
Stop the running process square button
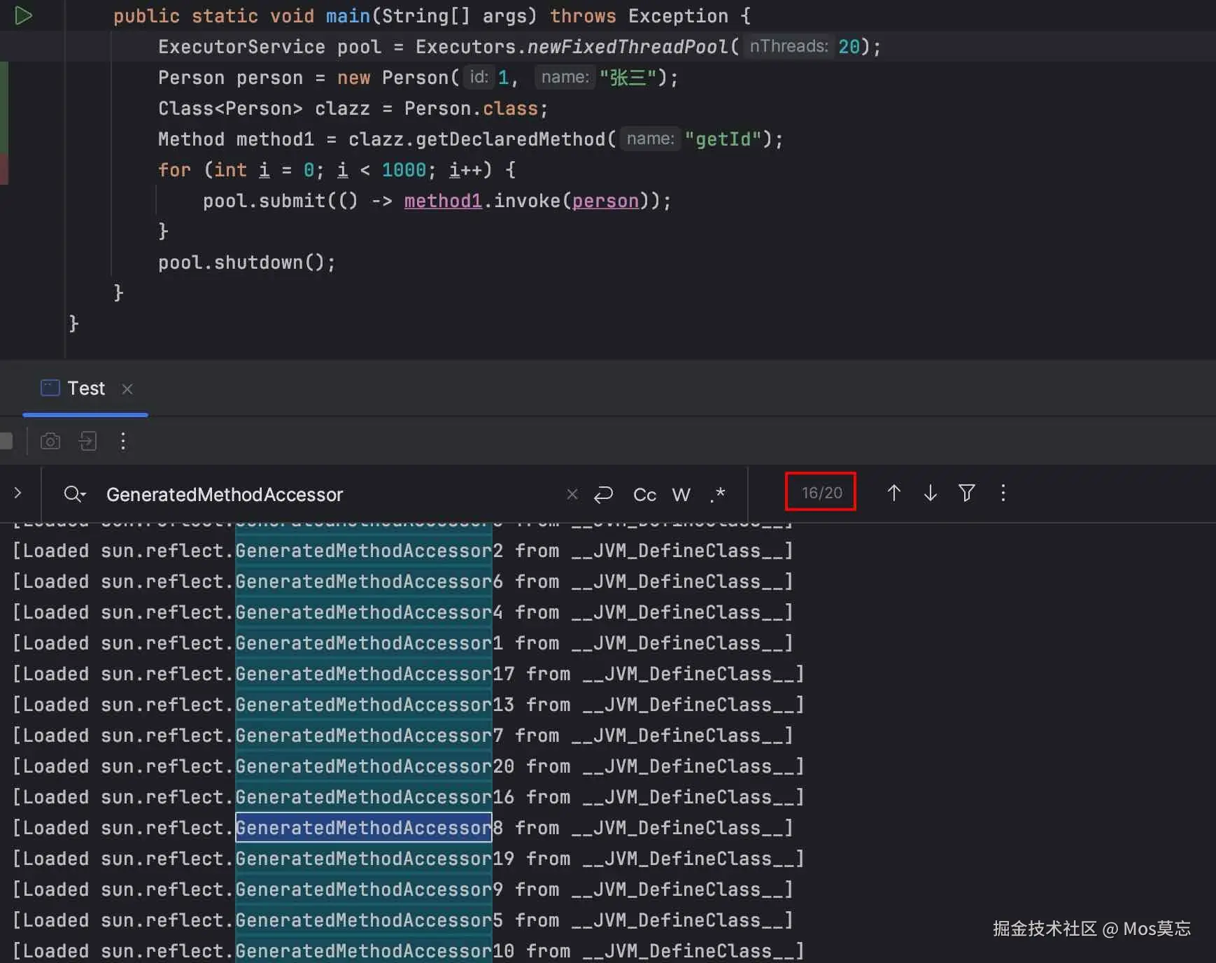(x=6, y=441)
